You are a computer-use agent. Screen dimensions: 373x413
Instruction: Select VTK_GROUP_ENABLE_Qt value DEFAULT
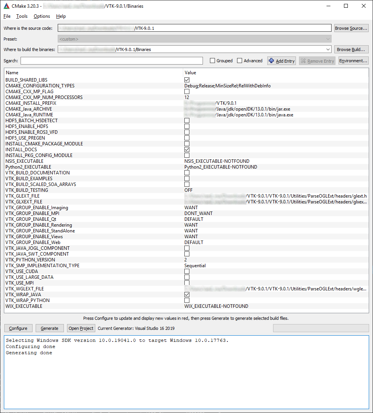coord(194,219)
